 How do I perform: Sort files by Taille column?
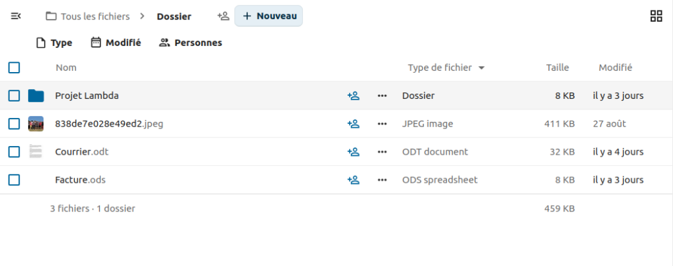[x=557, y=67]
